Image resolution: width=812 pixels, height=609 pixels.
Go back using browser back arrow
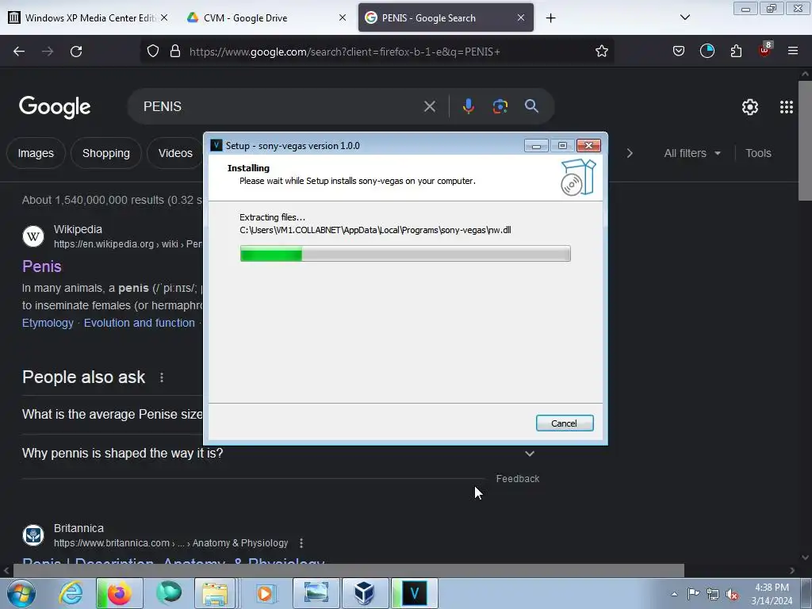(x=19, y=52)
